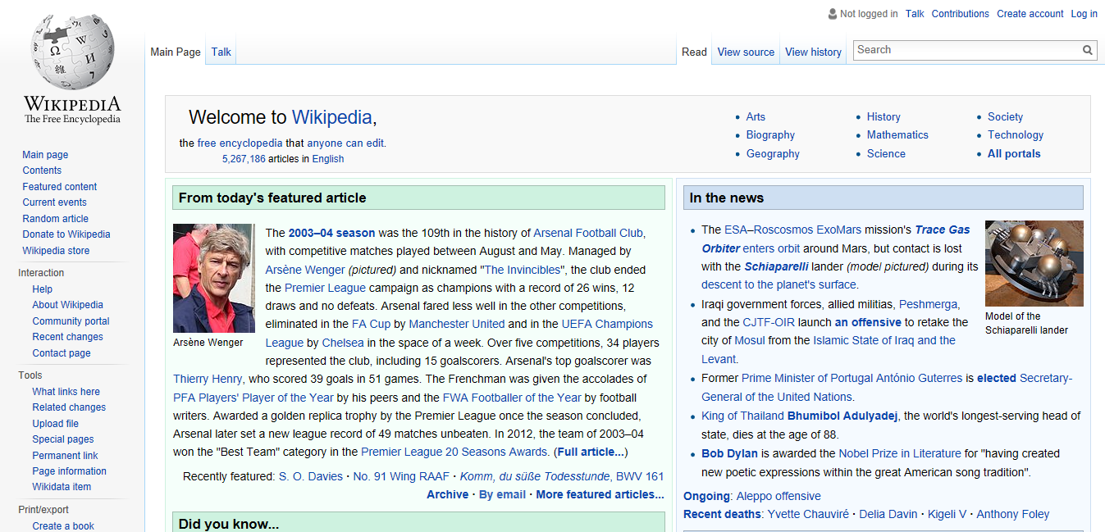This screenshot has height=532, width=1105.
Task: Open the user Talk link at top
Action: [915, 14]
